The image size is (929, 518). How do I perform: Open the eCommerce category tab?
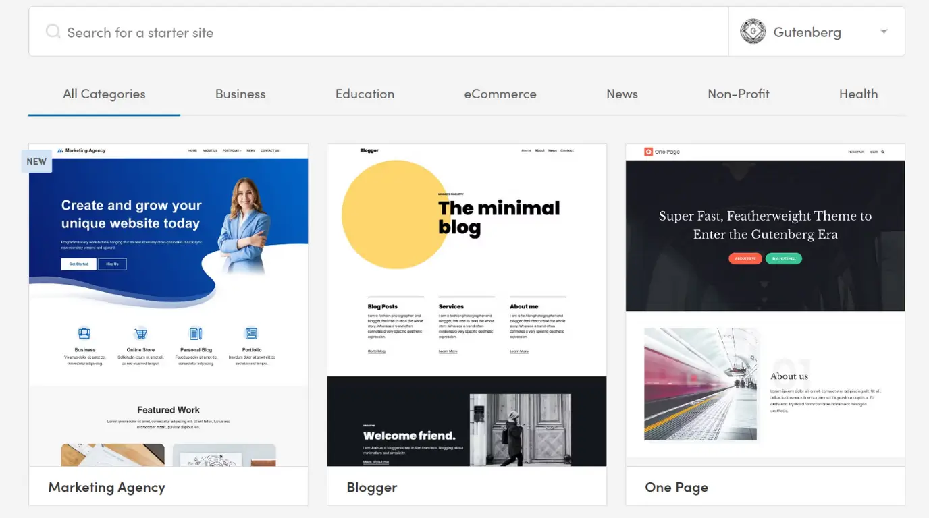500,94
